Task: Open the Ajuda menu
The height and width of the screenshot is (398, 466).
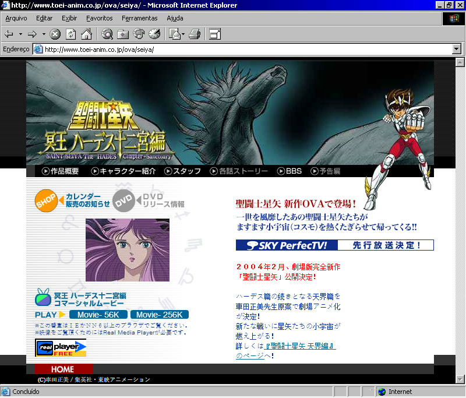Action: click(175, 19)
